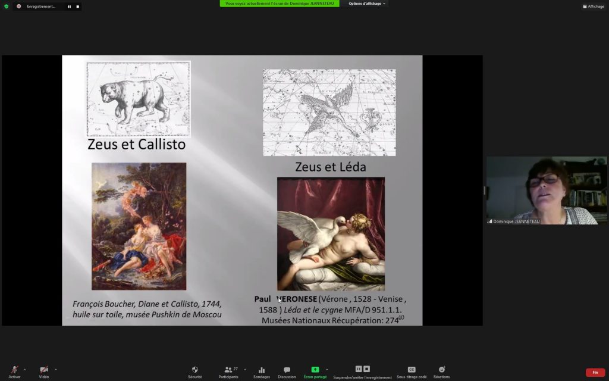Open the Affichage view menu
The image size is (609, 381).
coord(594,6)
